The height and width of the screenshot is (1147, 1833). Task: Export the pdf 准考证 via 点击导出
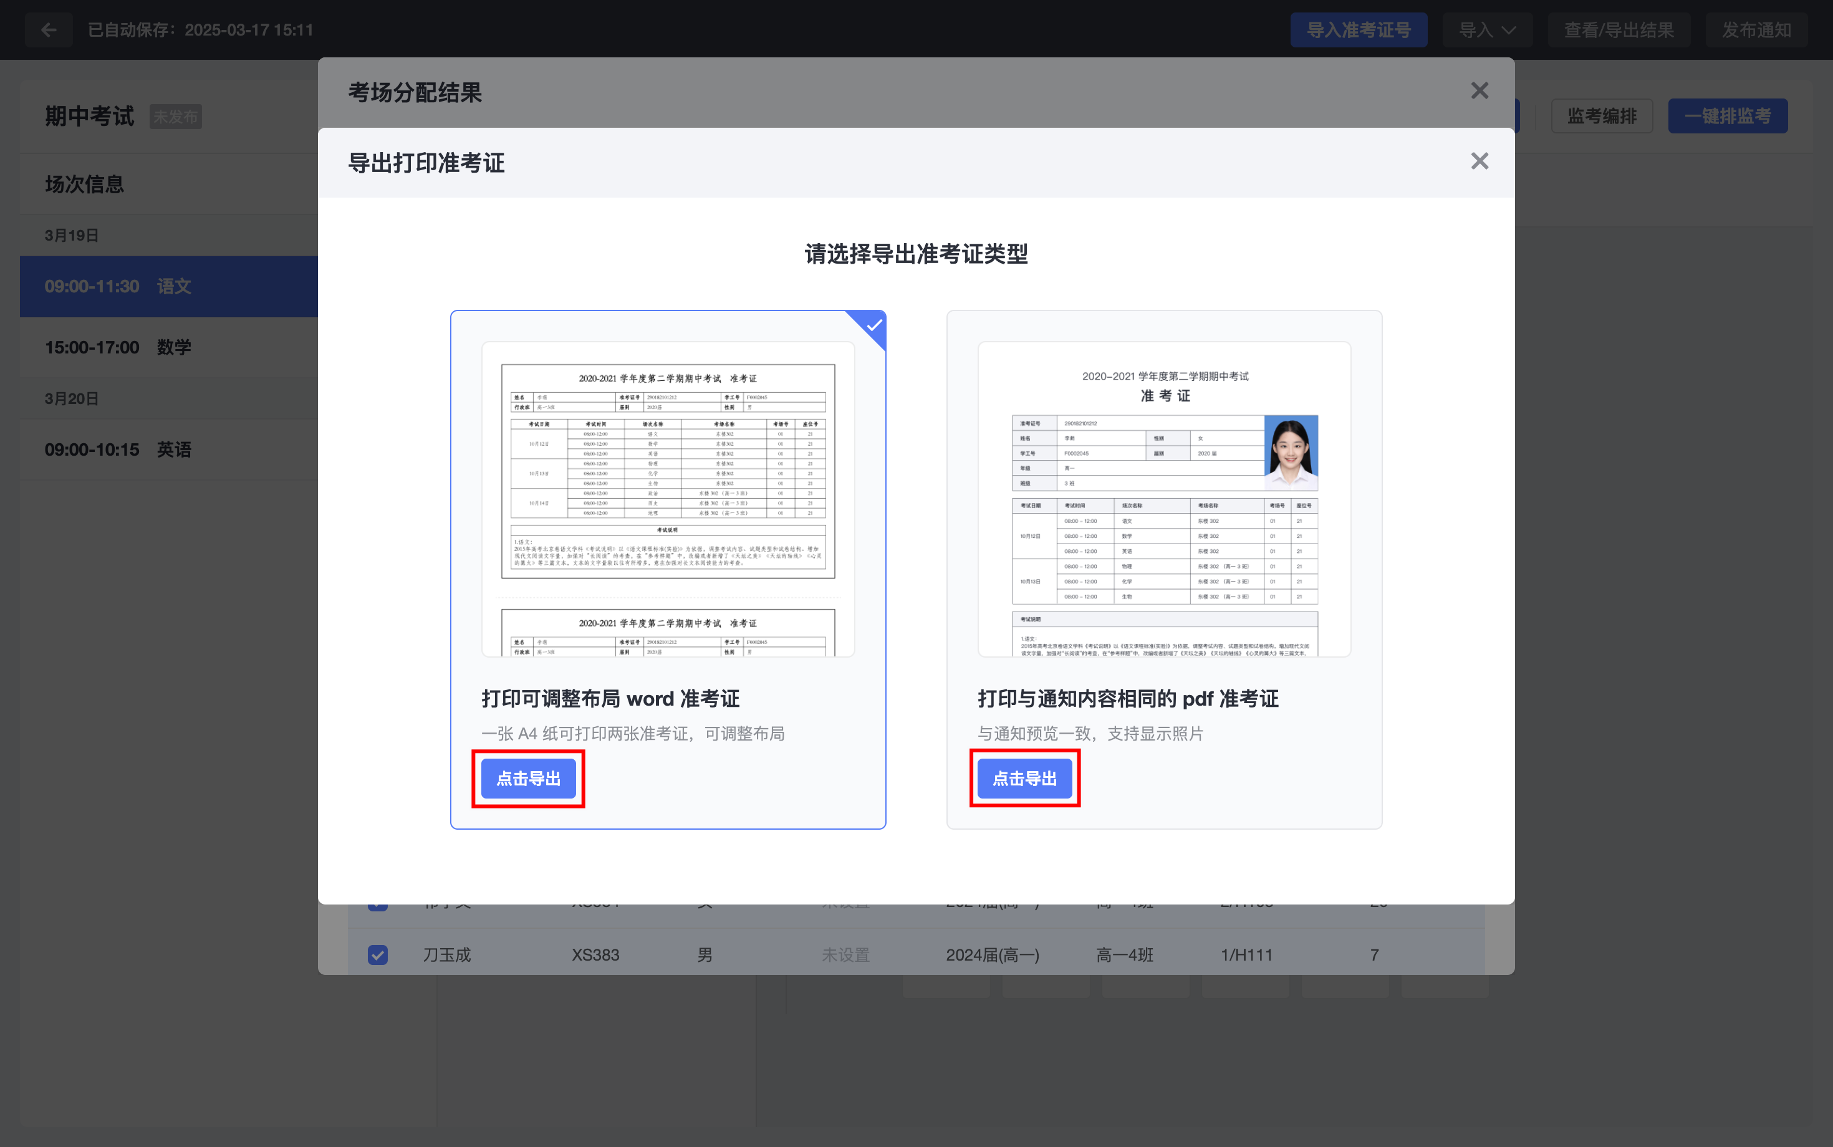[x=1024, y=779]
